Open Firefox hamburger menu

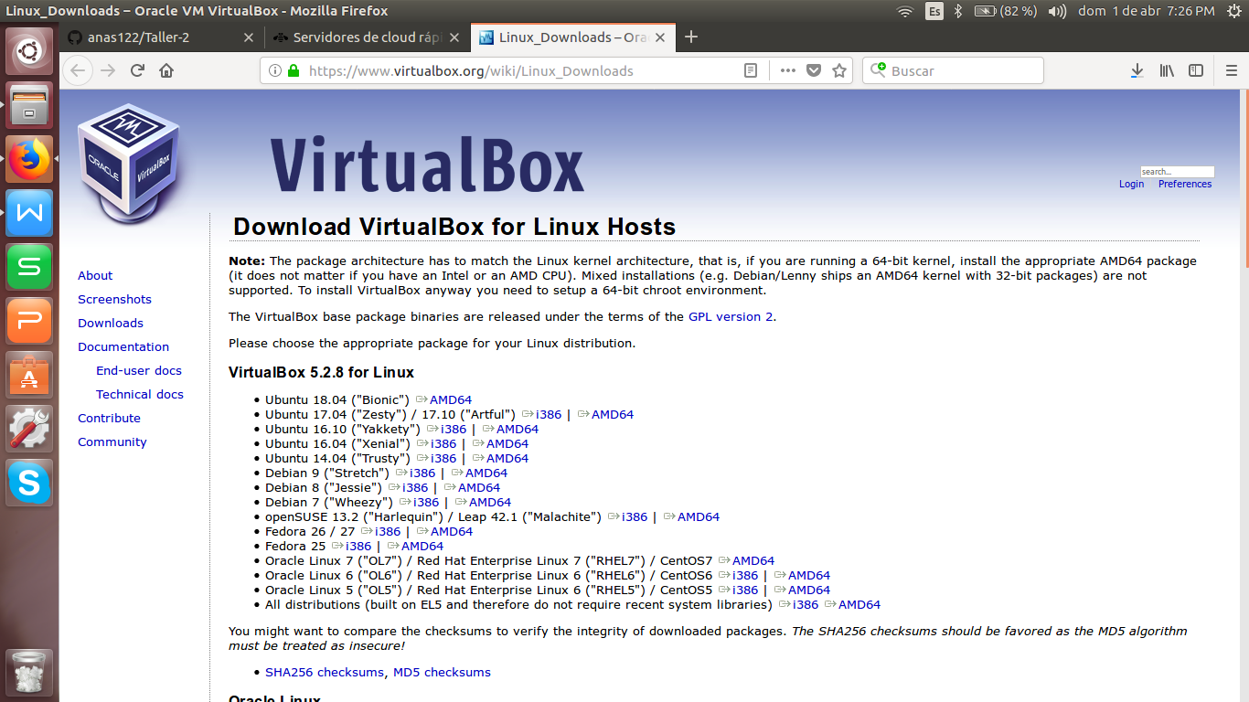tap(1232, 70)
